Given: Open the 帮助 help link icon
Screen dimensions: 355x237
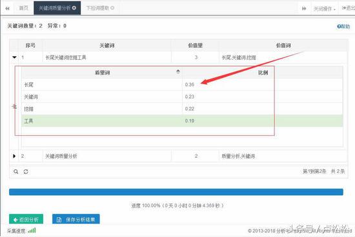Looking at the screenshot, I should pos(339,26).
